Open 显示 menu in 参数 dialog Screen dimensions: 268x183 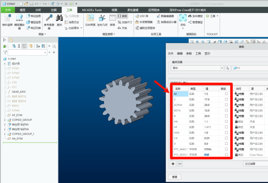coord(207,54)
